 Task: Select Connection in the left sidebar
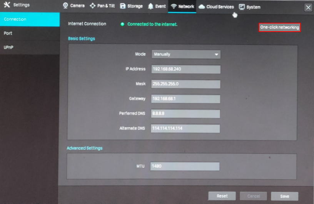(x=30, y=19)
